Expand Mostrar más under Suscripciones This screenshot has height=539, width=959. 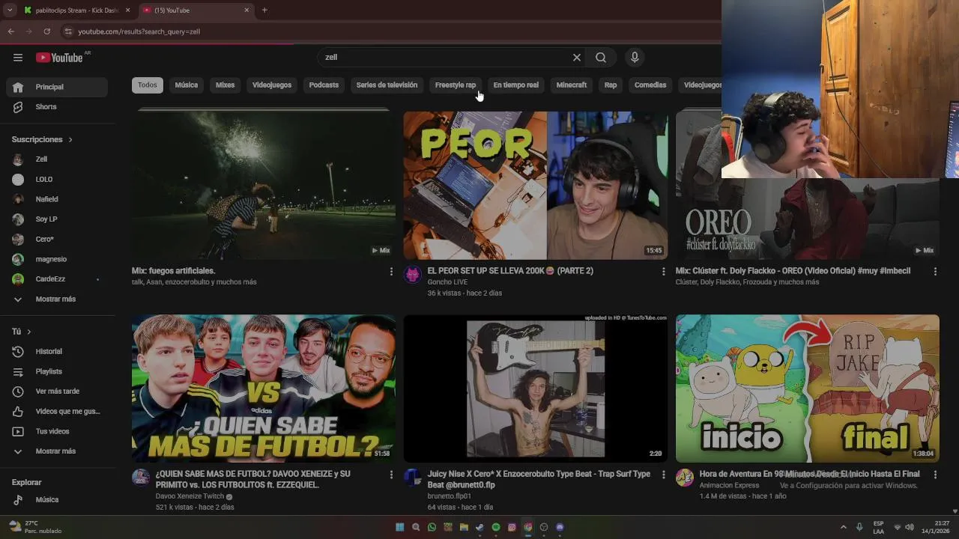pyautogui.click(x=57, y=299)
